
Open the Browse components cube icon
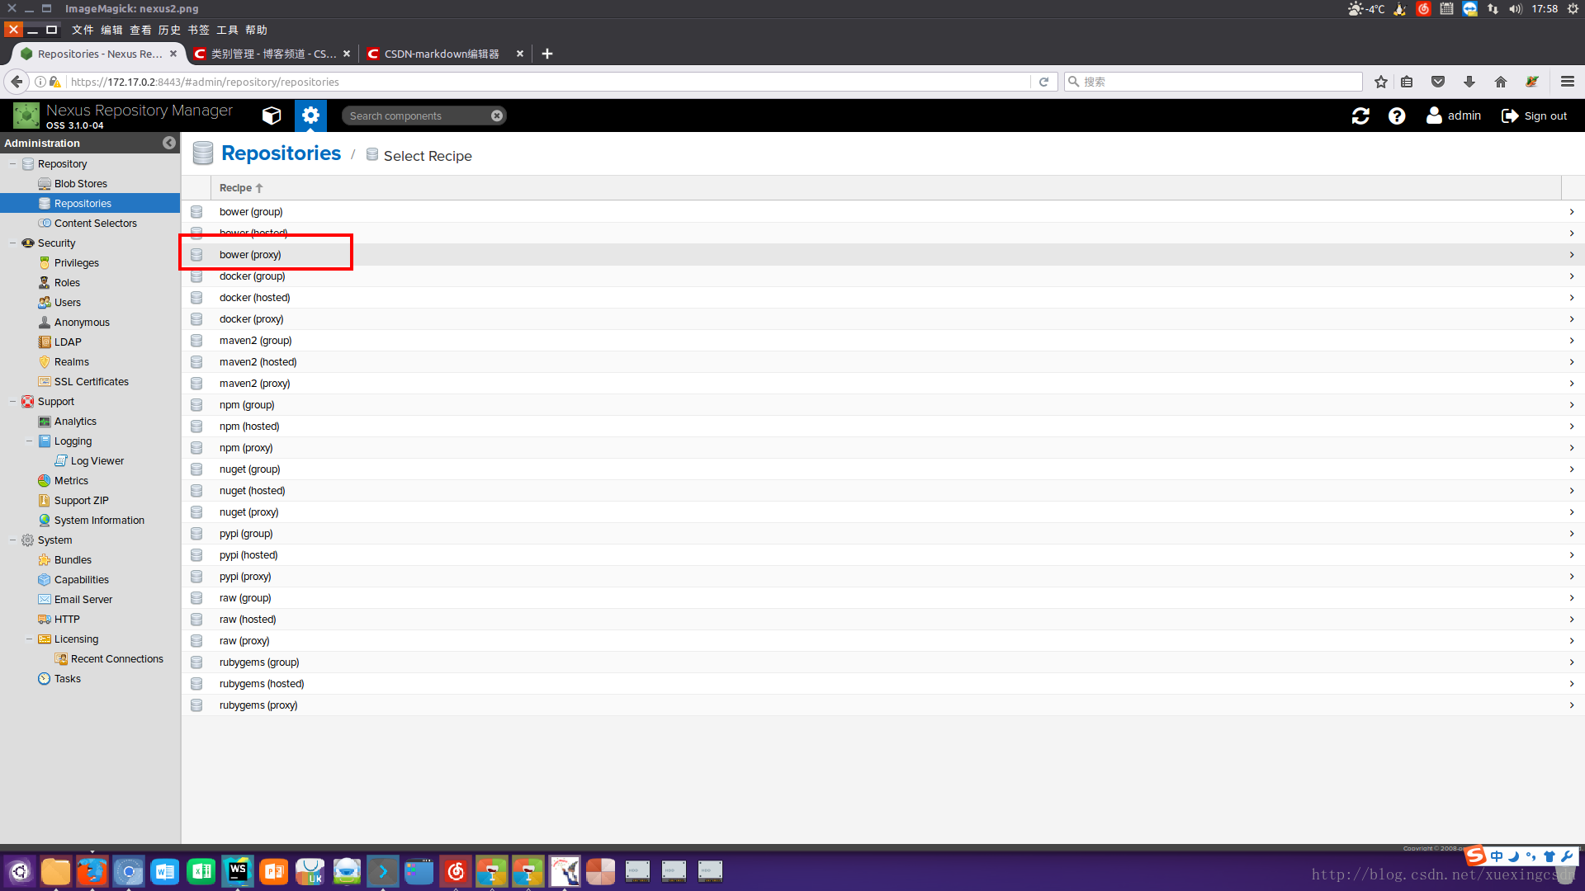pos(272,115)
